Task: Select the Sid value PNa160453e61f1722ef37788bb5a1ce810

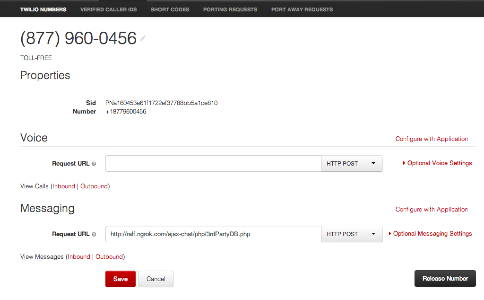Action: pyautogui.click(x=162, y=103)
